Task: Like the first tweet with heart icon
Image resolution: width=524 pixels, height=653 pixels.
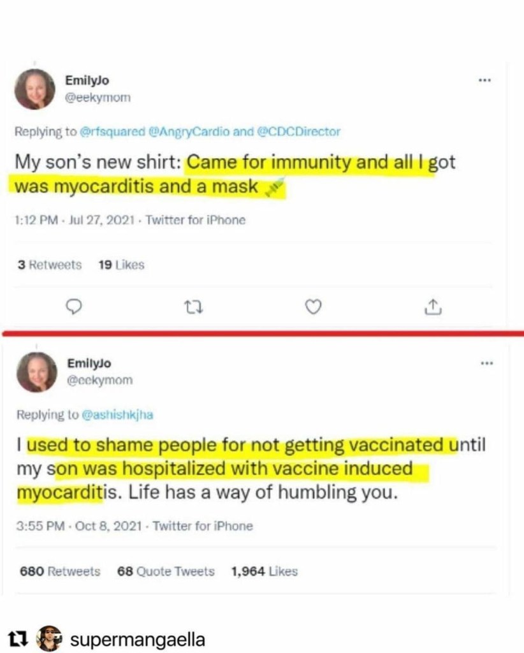Action: click(x=312, y=307)
